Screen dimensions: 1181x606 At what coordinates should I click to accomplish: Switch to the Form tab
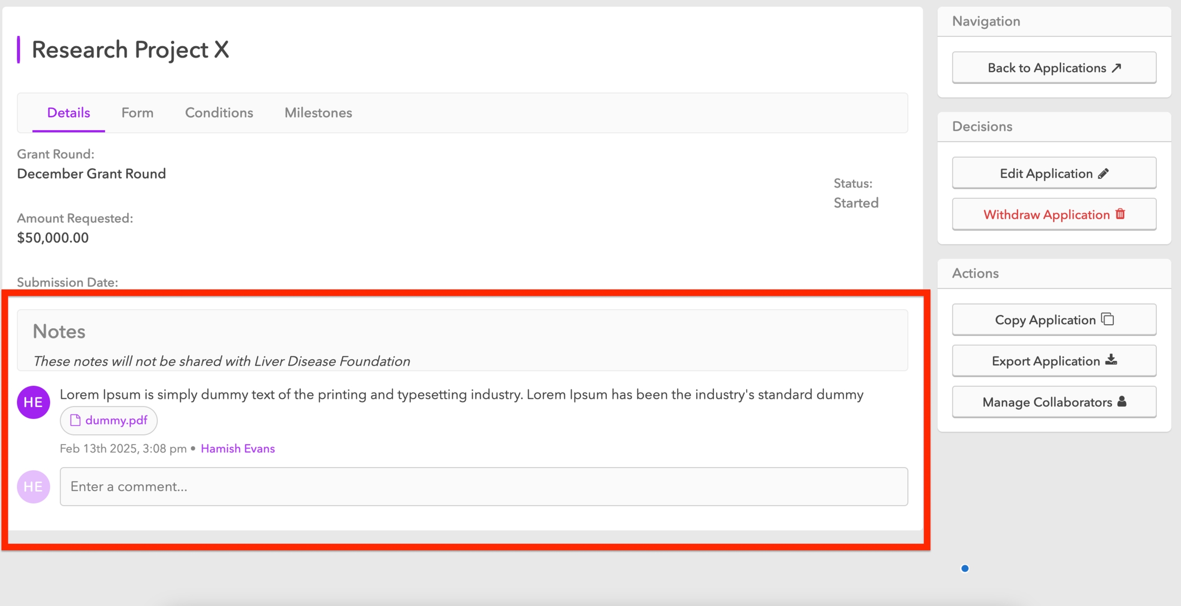coord(137,113)
